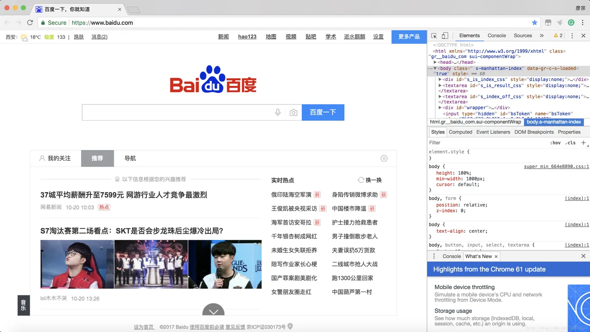Open the 消息(2) messages link
This screenshot has height=332, width=590.
click(99, 37)
